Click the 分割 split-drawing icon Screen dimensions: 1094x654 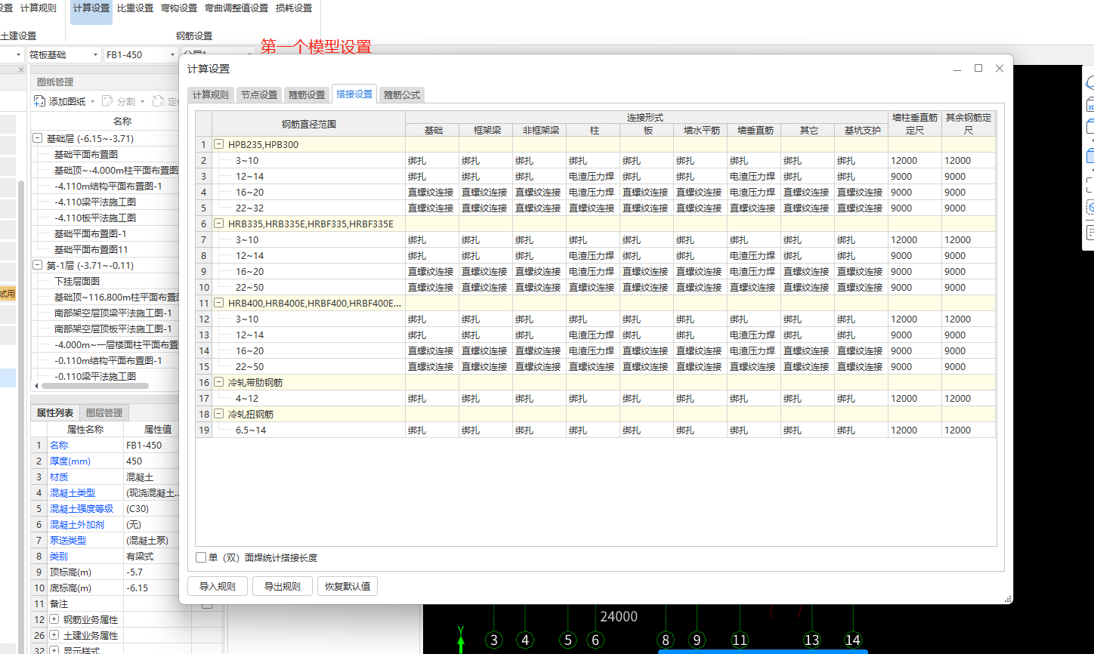(x=107, y=101)
